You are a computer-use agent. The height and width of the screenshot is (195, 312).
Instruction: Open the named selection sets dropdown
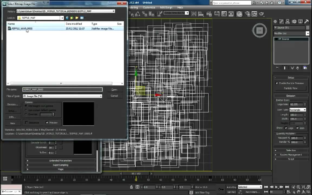187,13
